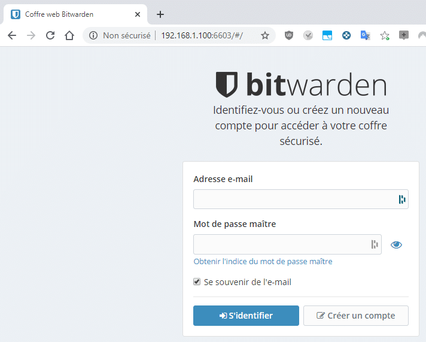426x342 pixels.
Task: Bookmark this page with the address bar star
Action: click(x=265, y=35)
